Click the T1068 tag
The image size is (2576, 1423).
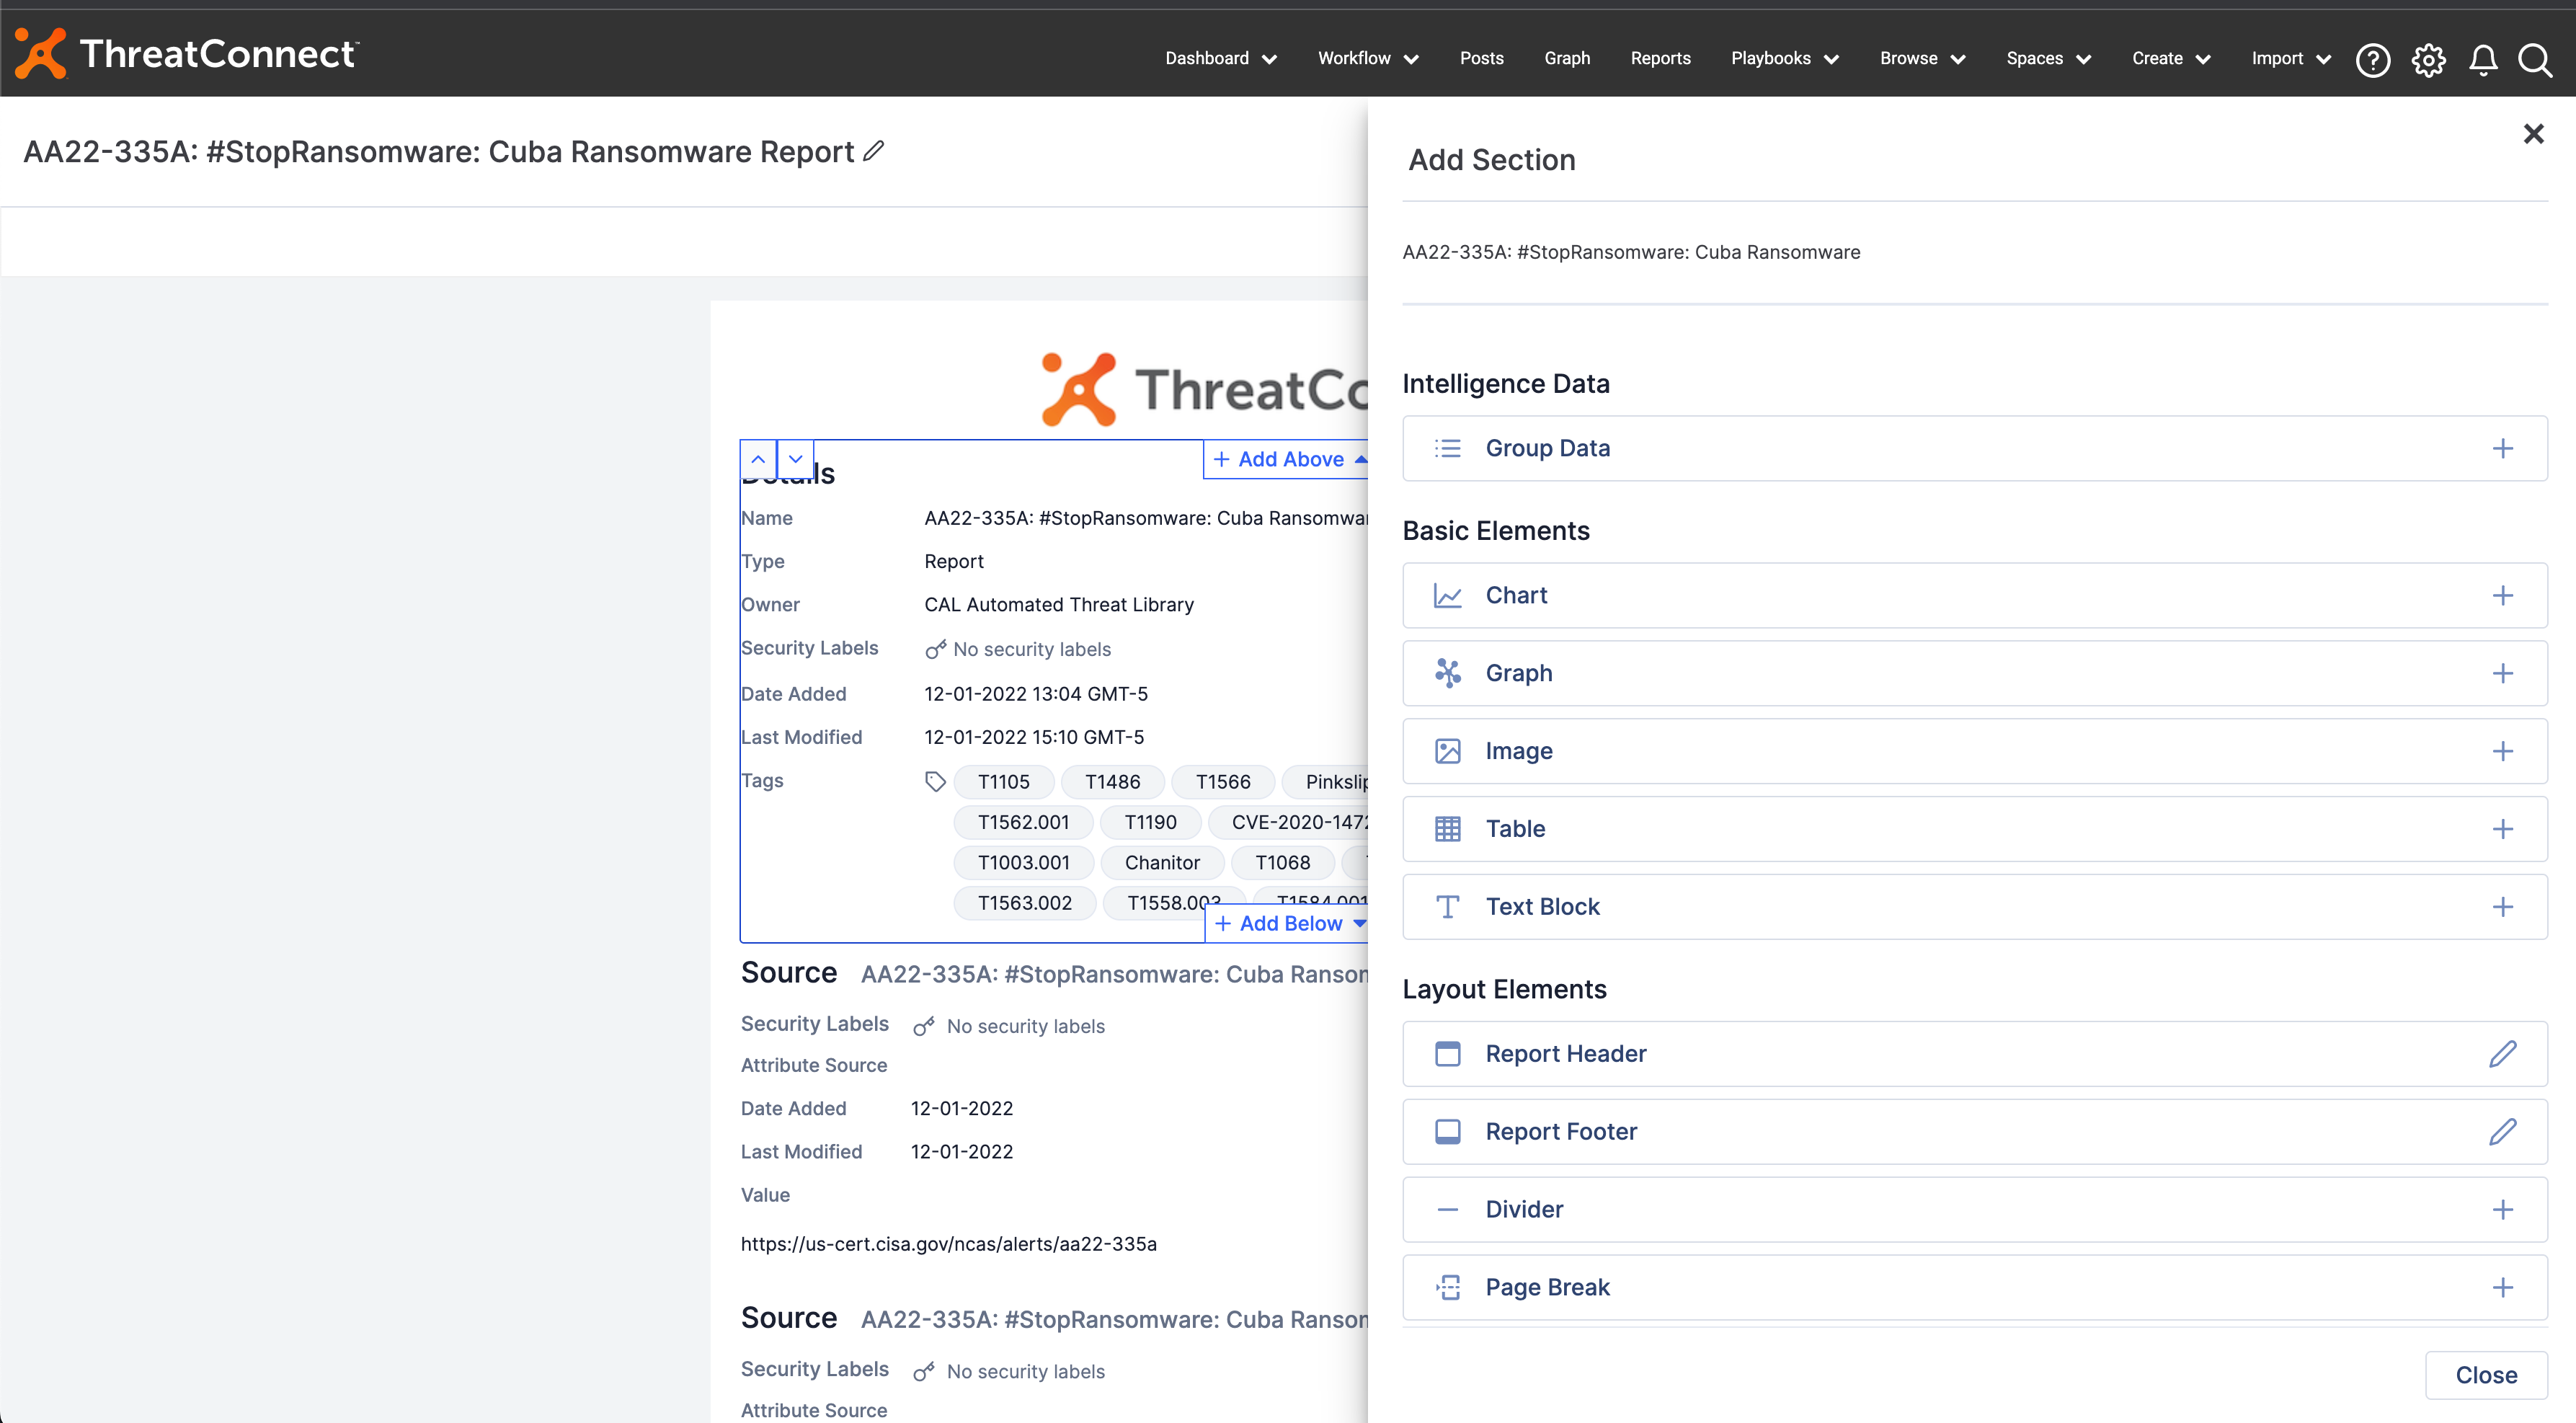point(1282,863)
